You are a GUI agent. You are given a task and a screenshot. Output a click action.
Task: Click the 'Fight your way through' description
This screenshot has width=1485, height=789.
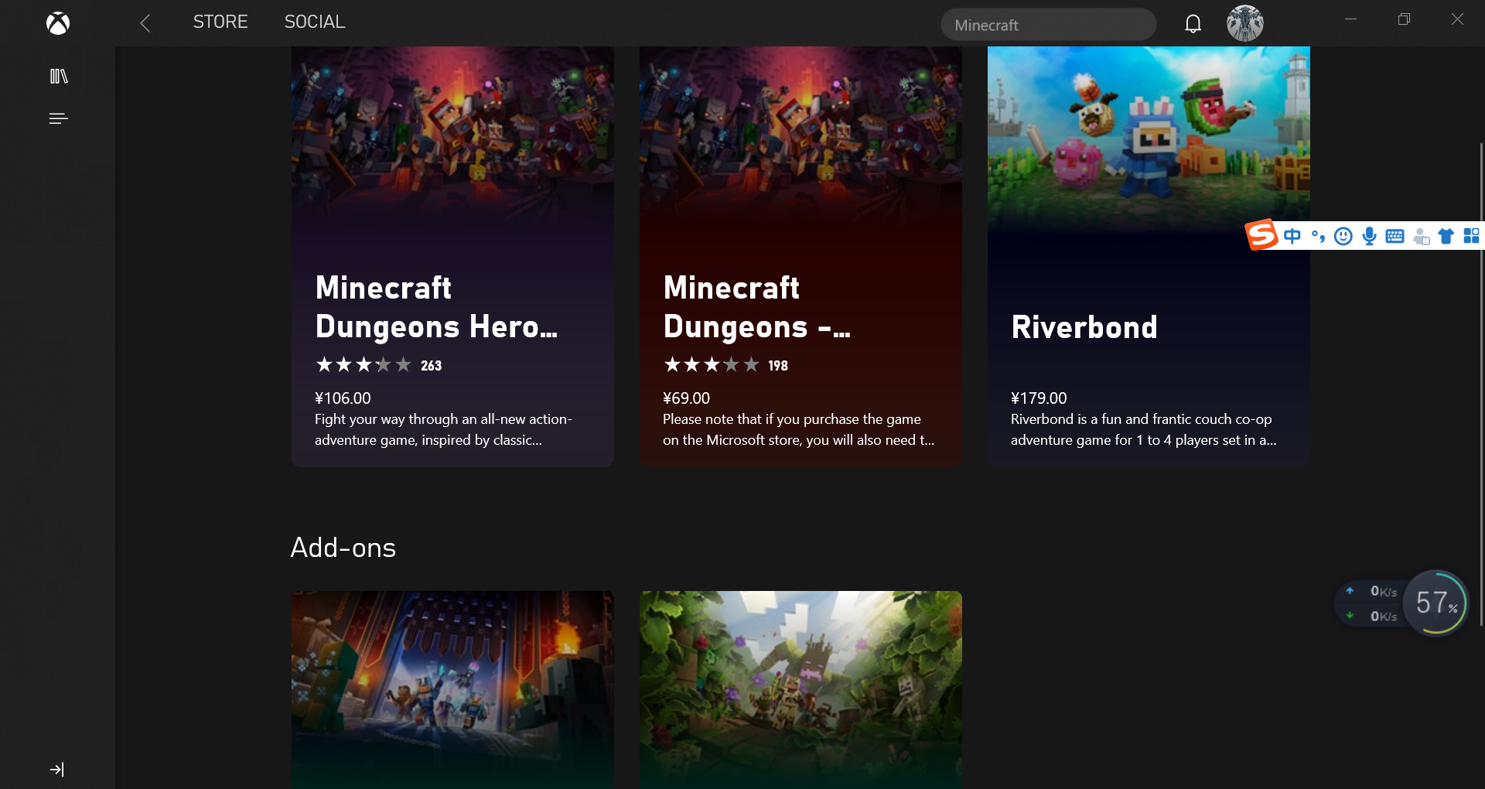point(443,429)
